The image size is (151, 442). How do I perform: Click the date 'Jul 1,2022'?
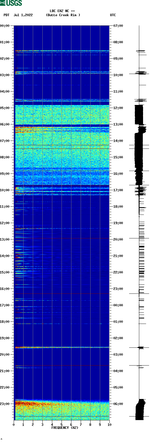pyautogui.click(x=23, y=15)
